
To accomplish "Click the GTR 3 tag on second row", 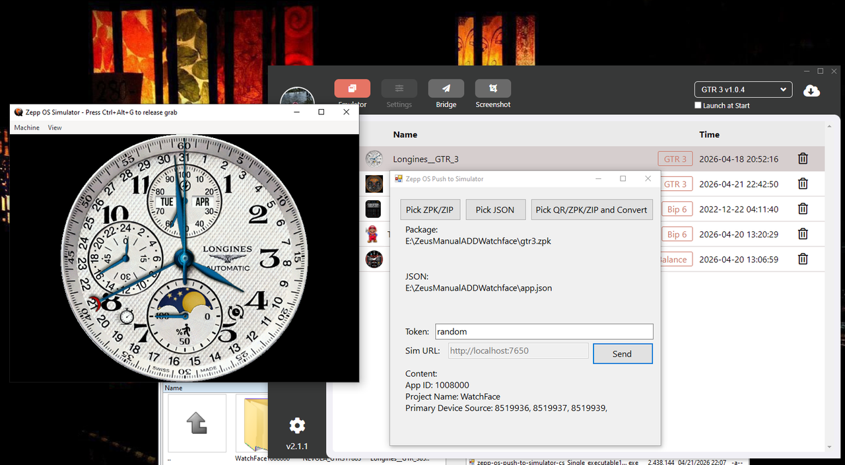I will click(675, 184).
